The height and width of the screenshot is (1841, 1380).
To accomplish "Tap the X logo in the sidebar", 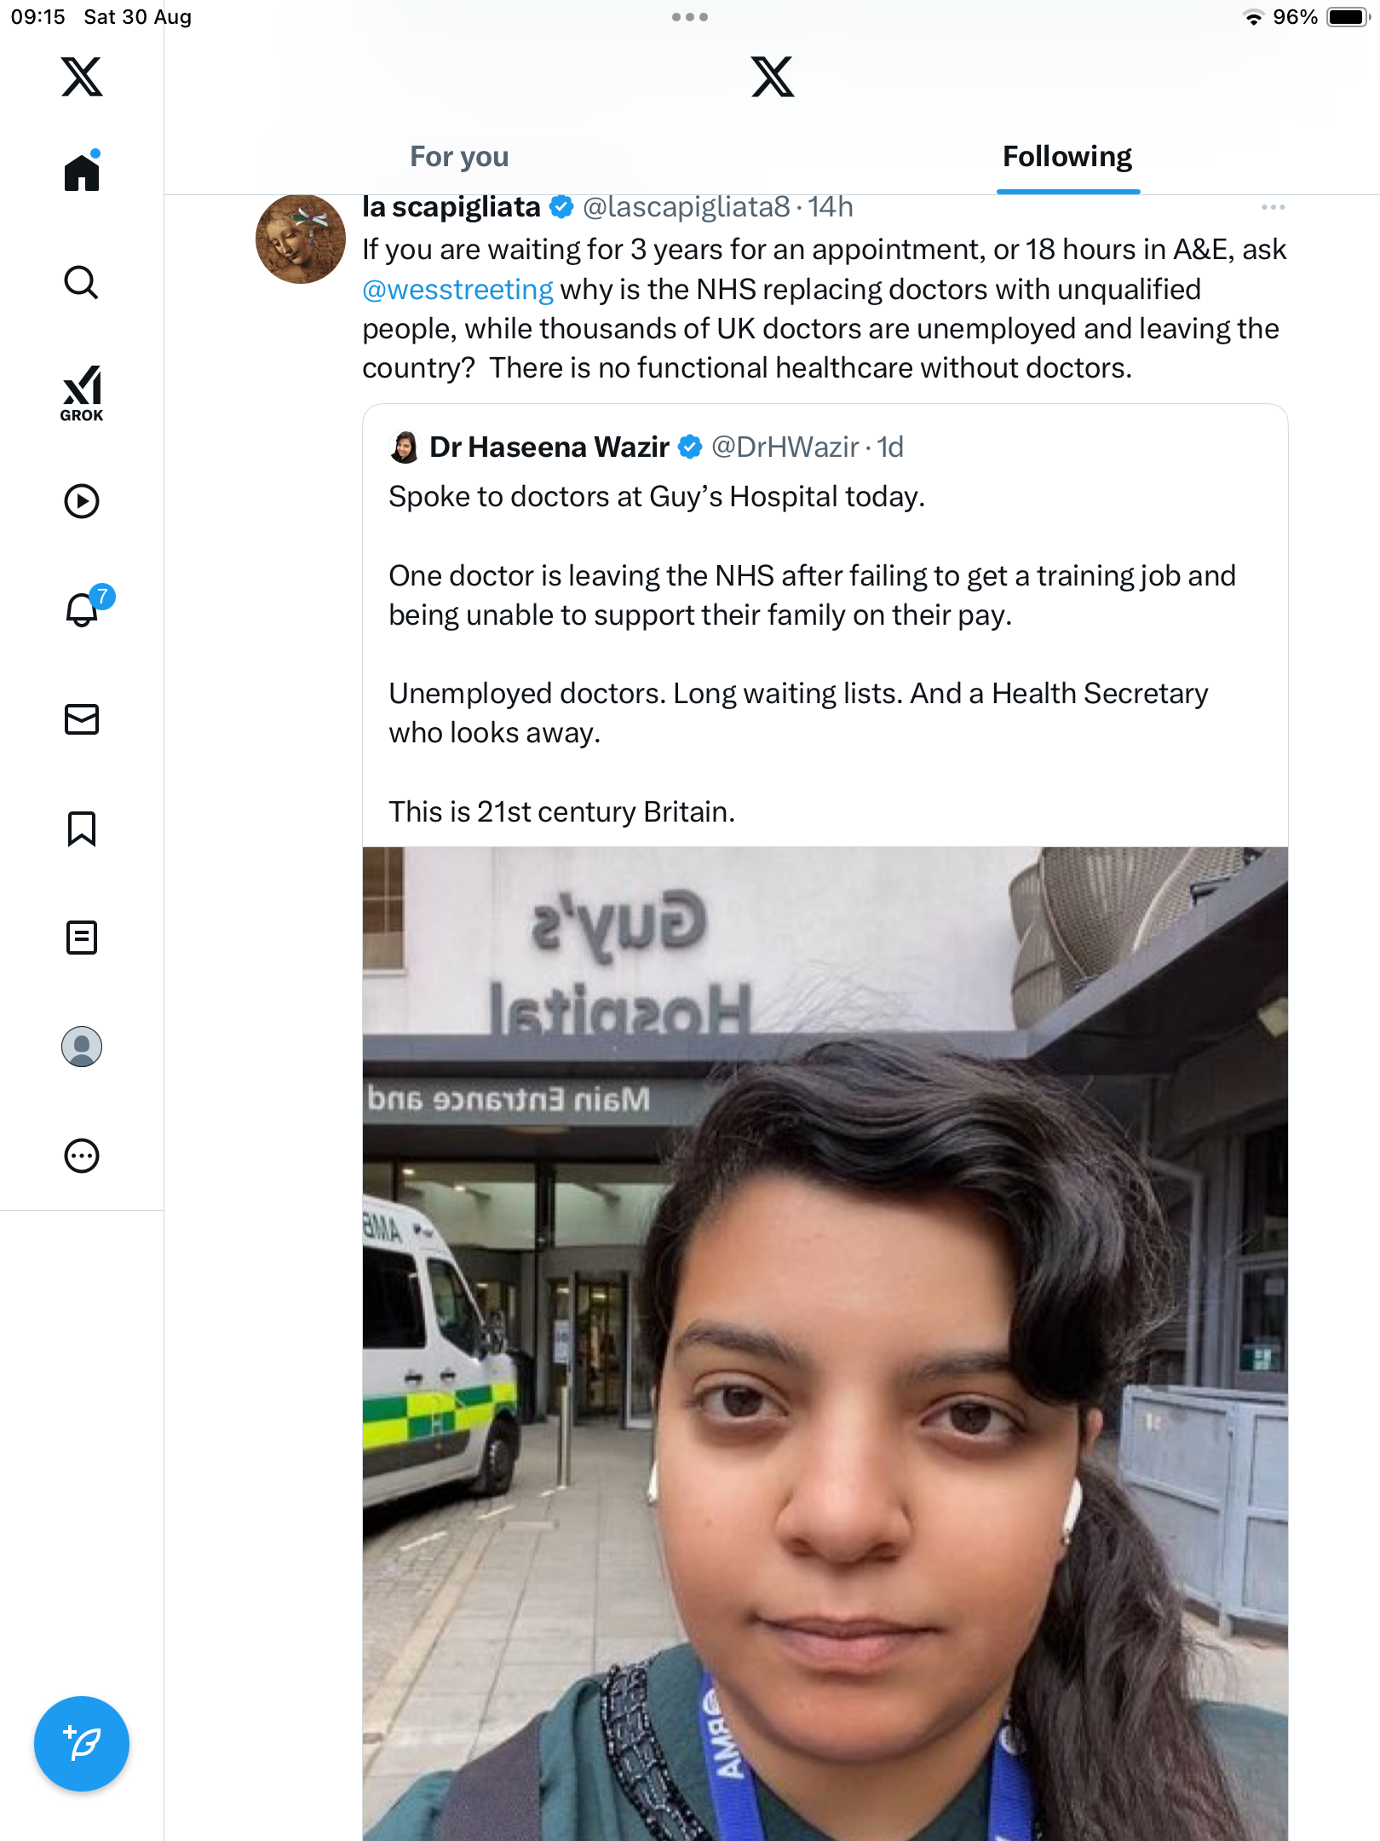I will tap(82, 77).
